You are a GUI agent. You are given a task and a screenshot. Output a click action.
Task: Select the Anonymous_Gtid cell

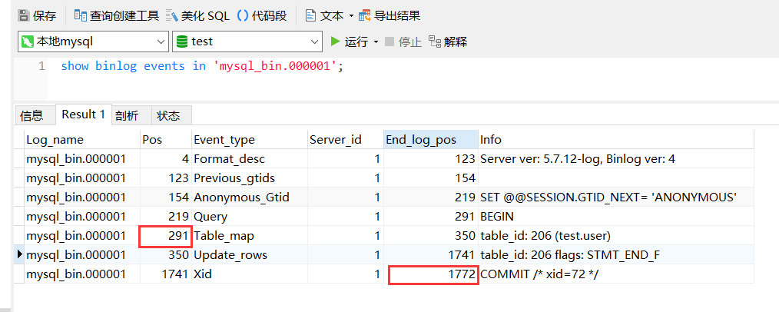point(250,197)
